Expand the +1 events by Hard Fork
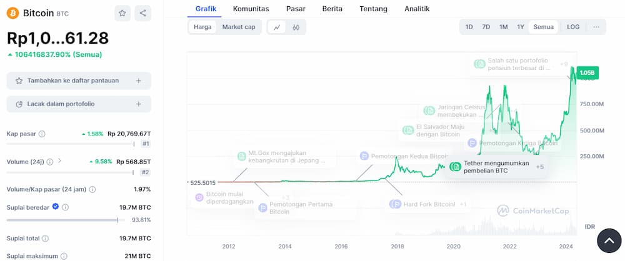625x261 pixels. click(x=462, y=204)
